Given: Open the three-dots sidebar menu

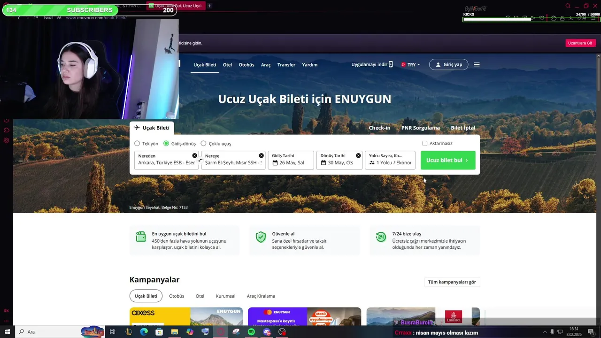Looking at the screenshot, I should point(6,321).
